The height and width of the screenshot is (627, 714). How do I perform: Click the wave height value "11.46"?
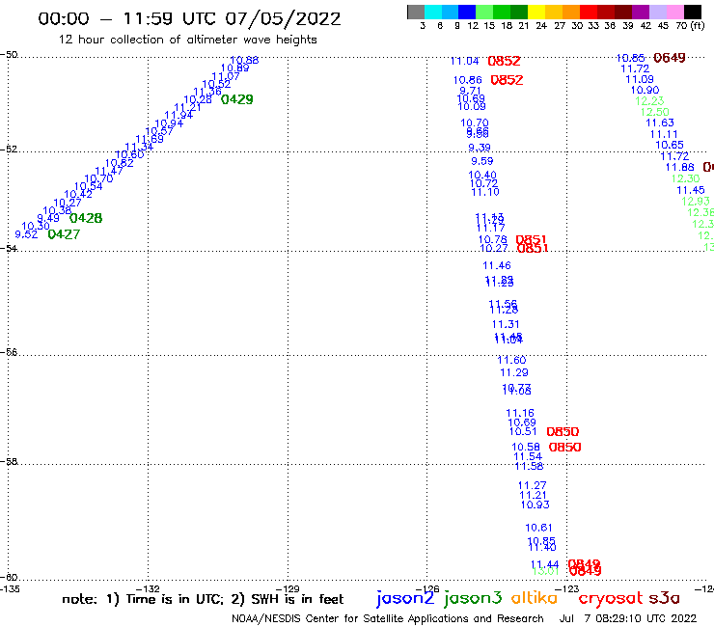tap(497, 265)
